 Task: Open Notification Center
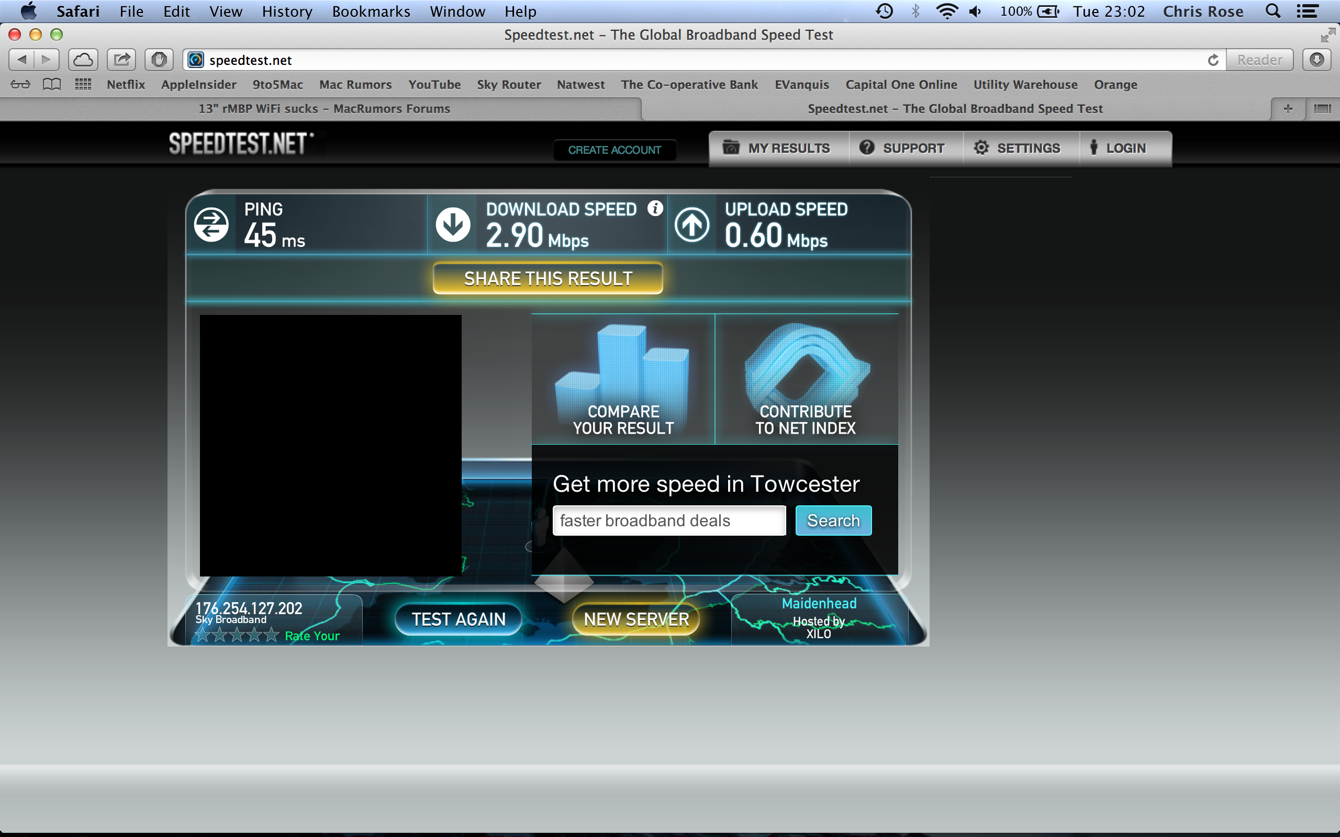(1308, 11)
